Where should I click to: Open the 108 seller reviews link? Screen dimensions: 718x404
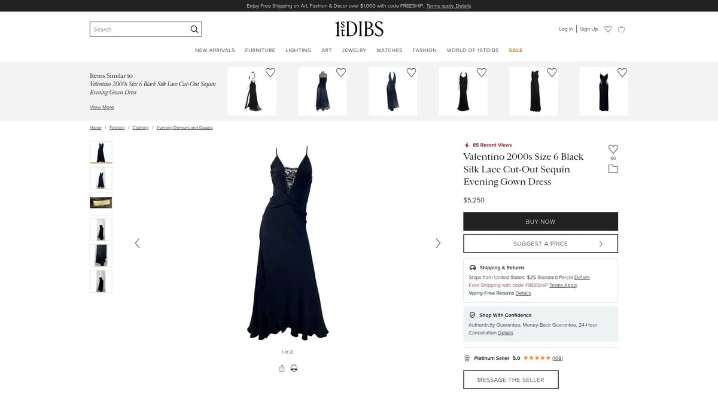(558, 358)
